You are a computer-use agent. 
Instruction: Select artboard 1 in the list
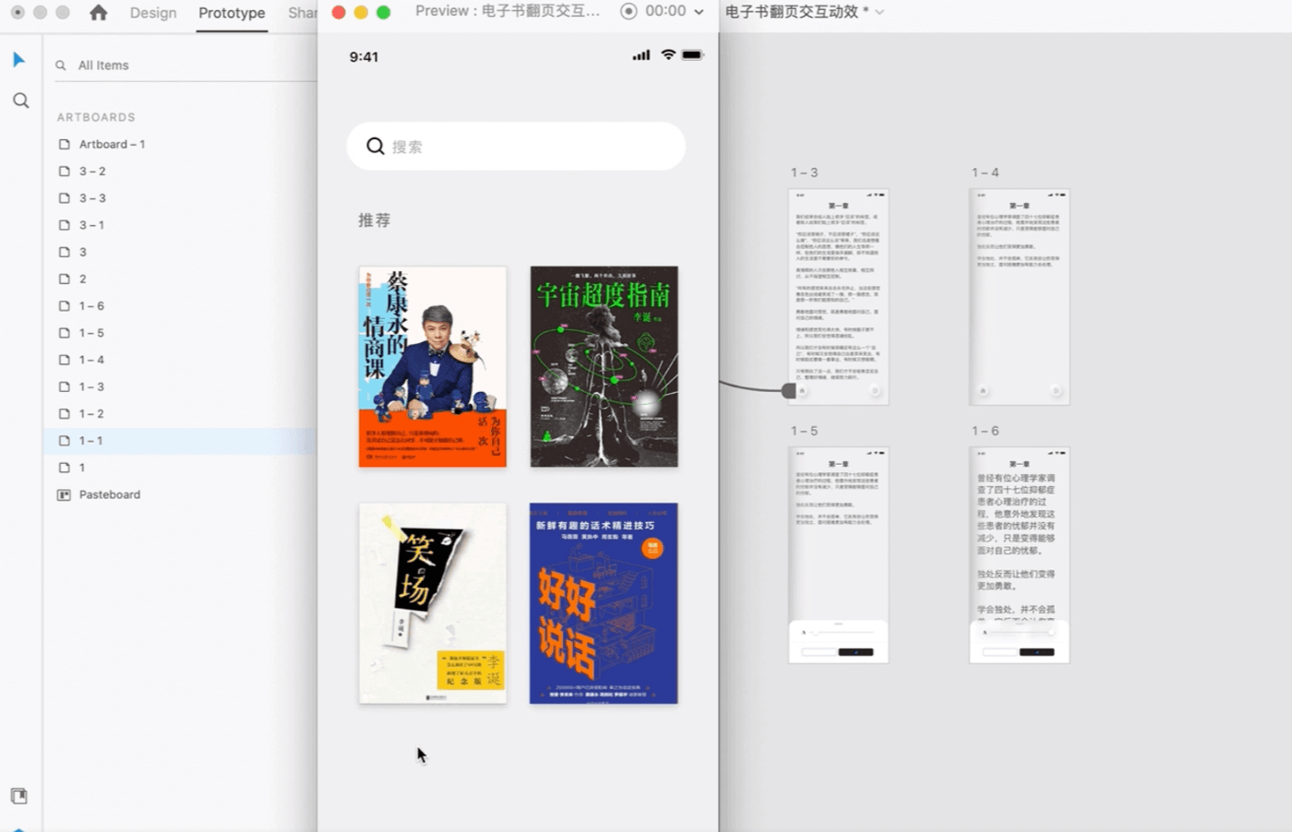[180, 468]
